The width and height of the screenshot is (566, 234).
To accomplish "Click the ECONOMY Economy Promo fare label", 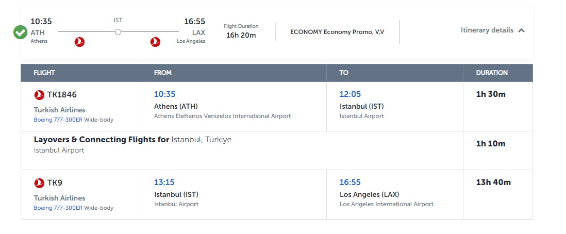I will pyautogui.click(x=337, y=32).
